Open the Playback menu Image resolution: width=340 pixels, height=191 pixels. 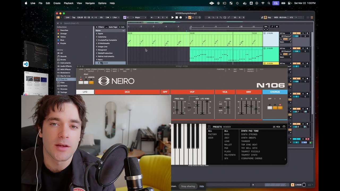click(x=69, y=3)
